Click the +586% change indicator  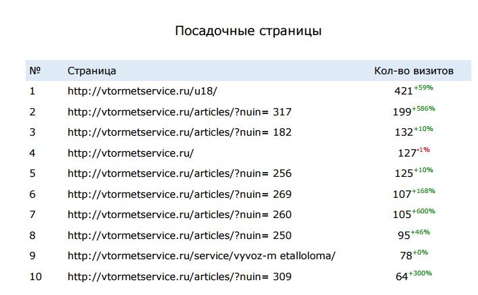coord(424,108)
